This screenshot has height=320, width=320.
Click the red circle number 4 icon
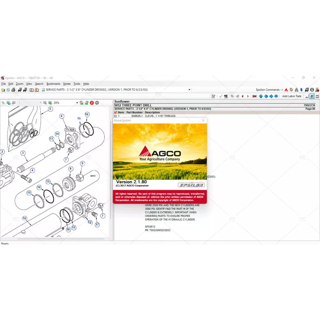pos(92,103)
